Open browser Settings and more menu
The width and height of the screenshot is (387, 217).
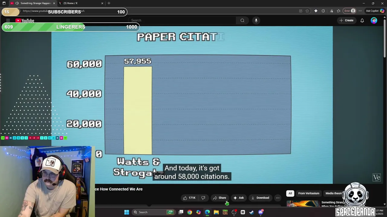click(x=360, y=11)
